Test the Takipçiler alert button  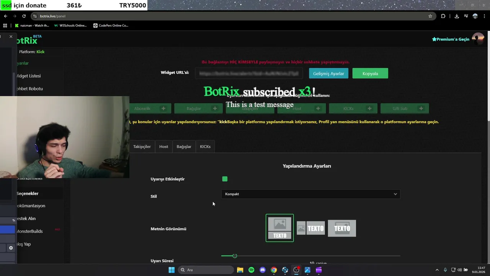250,108
